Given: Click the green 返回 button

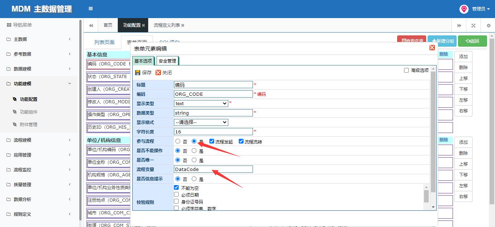Looking at the screenshot, I should [x=473, y=41].
